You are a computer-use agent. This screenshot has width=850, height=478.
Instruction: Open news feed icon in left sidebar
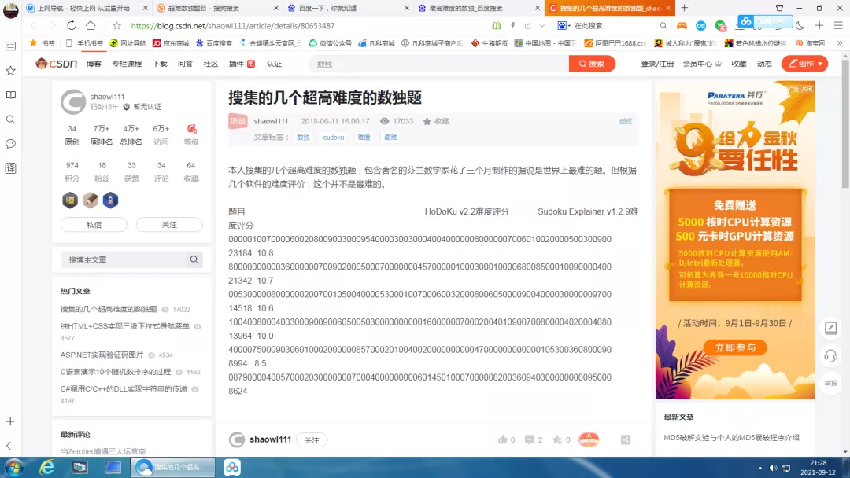tap(10, 46)
